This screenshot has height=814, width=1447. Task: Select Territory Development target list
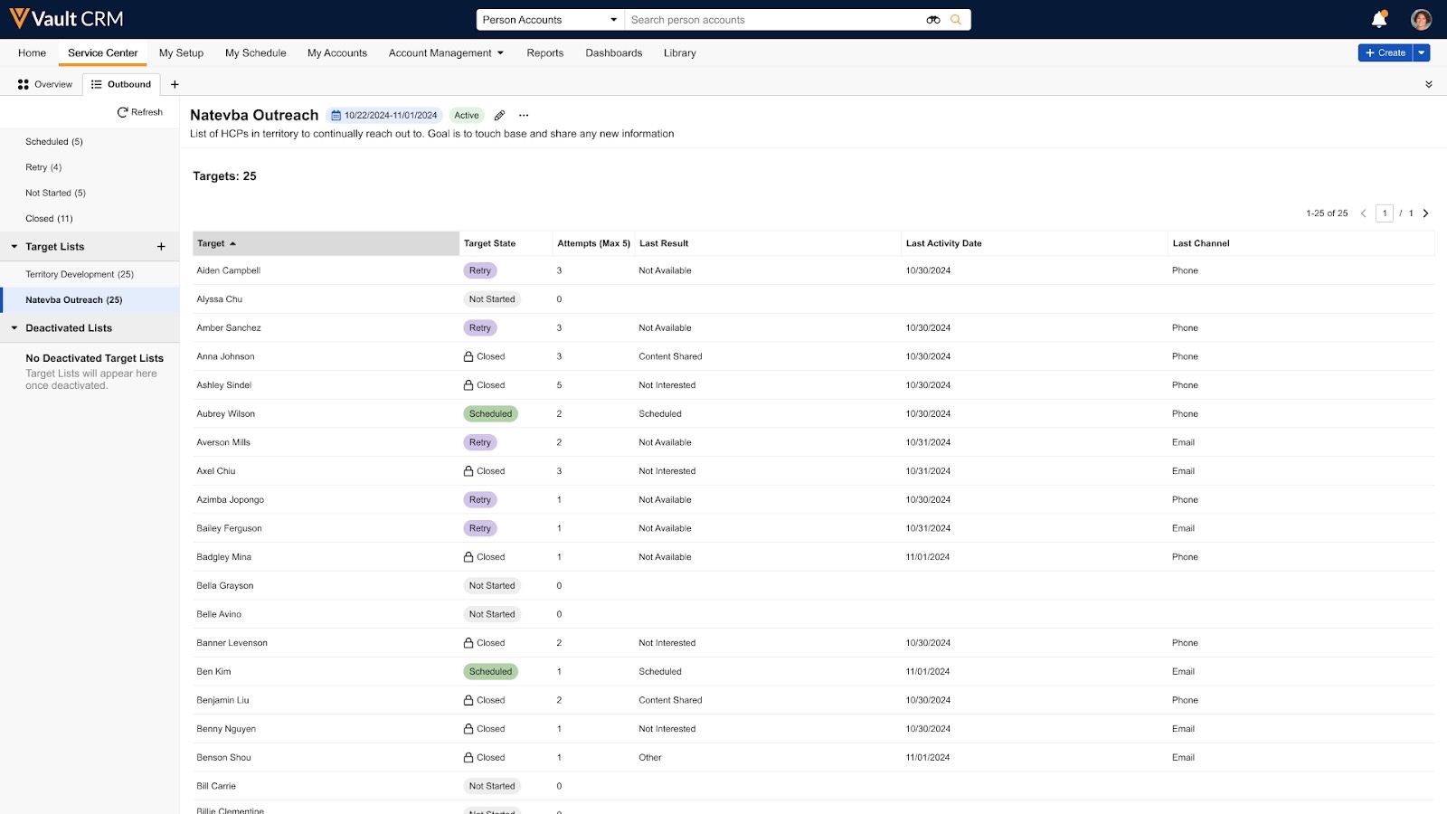click(80, 274)
